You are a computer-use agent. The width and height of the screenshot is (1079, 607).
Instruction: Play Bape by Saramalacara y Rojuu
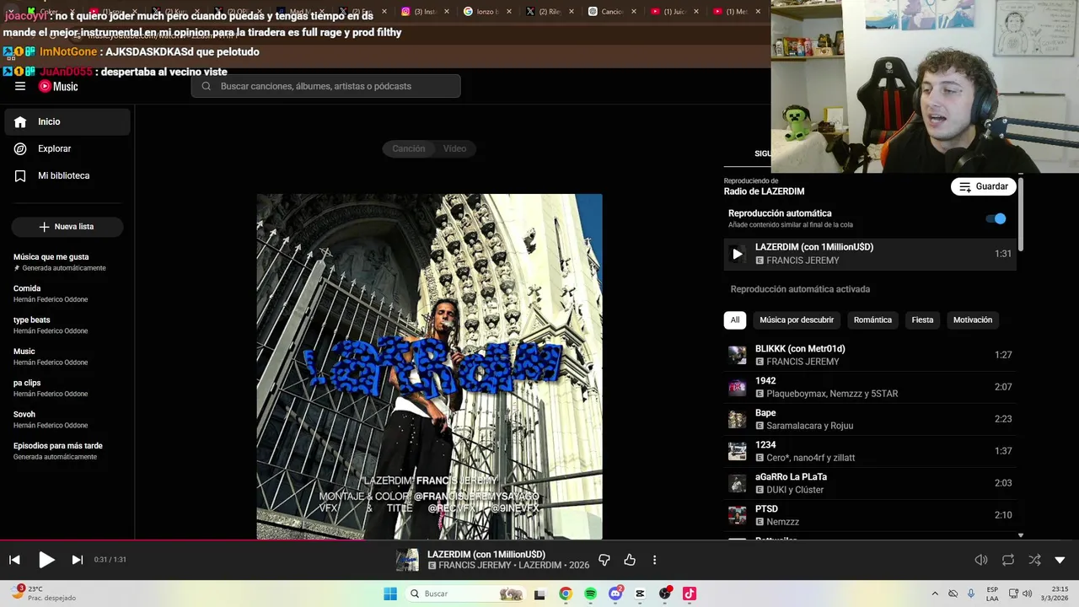870,419
